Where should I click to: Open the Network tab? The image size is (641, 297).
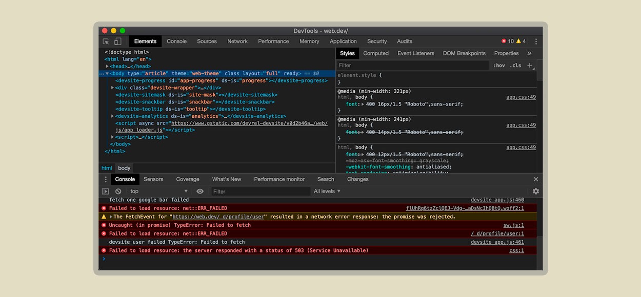[237, 41]
